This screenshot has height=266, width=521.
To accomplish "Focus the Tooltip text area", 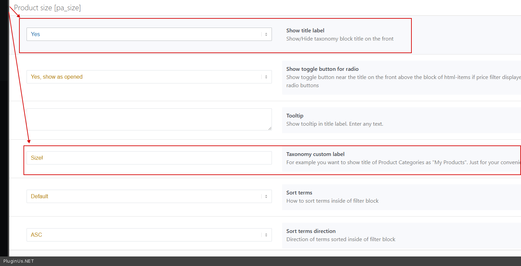I will [x=149, y=119].
